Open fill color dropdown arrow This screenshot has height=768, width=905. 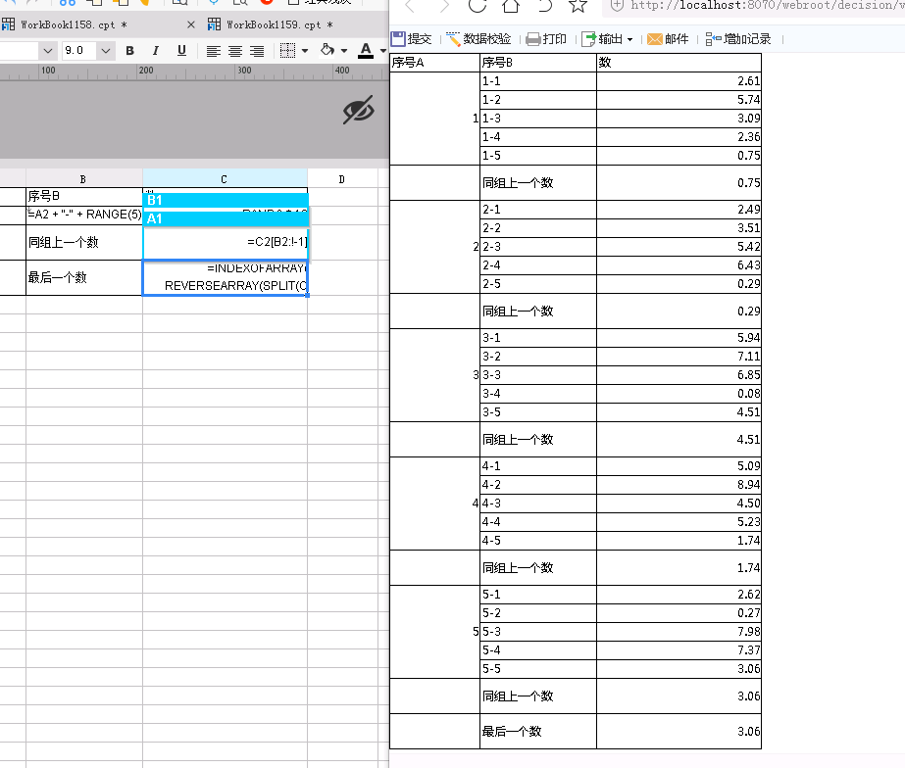pos(344,51)
